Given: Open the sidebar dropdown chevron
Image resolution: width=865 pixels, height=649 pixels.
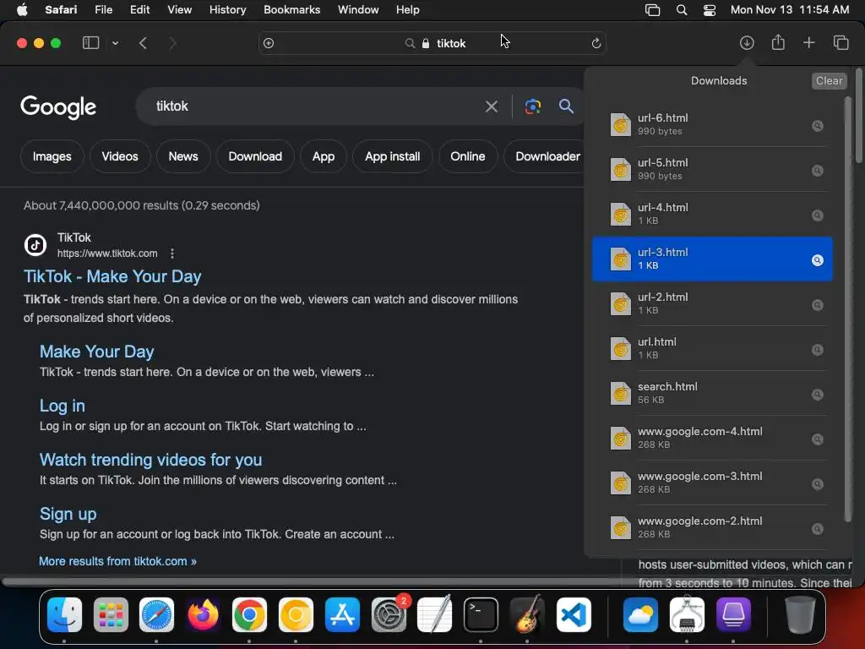Looking at the screenshot, I should click(115, 43).
